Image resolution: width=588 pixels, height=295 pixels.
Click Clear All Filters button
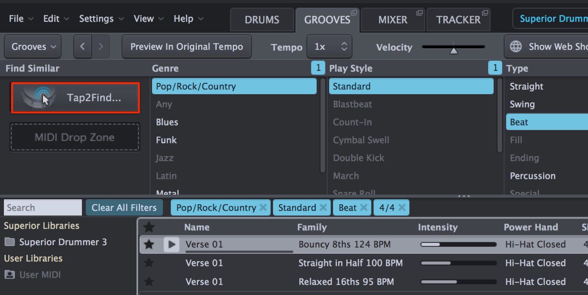124,207
